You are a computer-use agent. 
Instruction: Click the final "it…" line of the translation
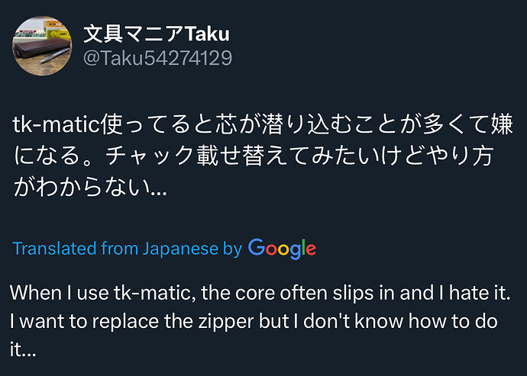[x=23, y=349]
